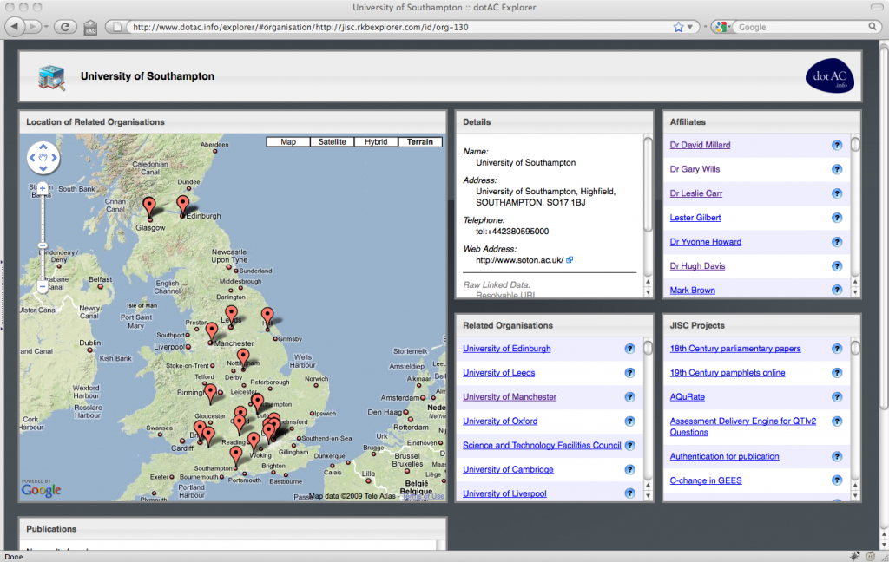Click the help icon beside Dr David Millard

pos(837,145)
